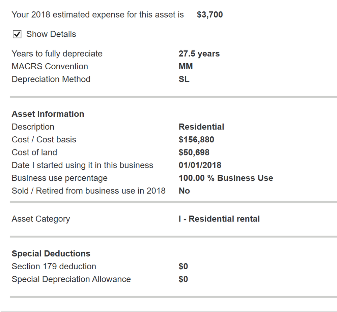Select the Special Depreciation Allowance $0 amount

click(183, 279)
